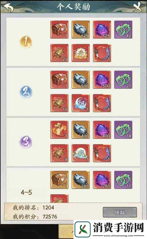Image resolution: width=147 pixels, height=239 pixels.
Task: Select rank 1 red treasure chest reward
Action: pyautogui.click(x=59, y=30)
